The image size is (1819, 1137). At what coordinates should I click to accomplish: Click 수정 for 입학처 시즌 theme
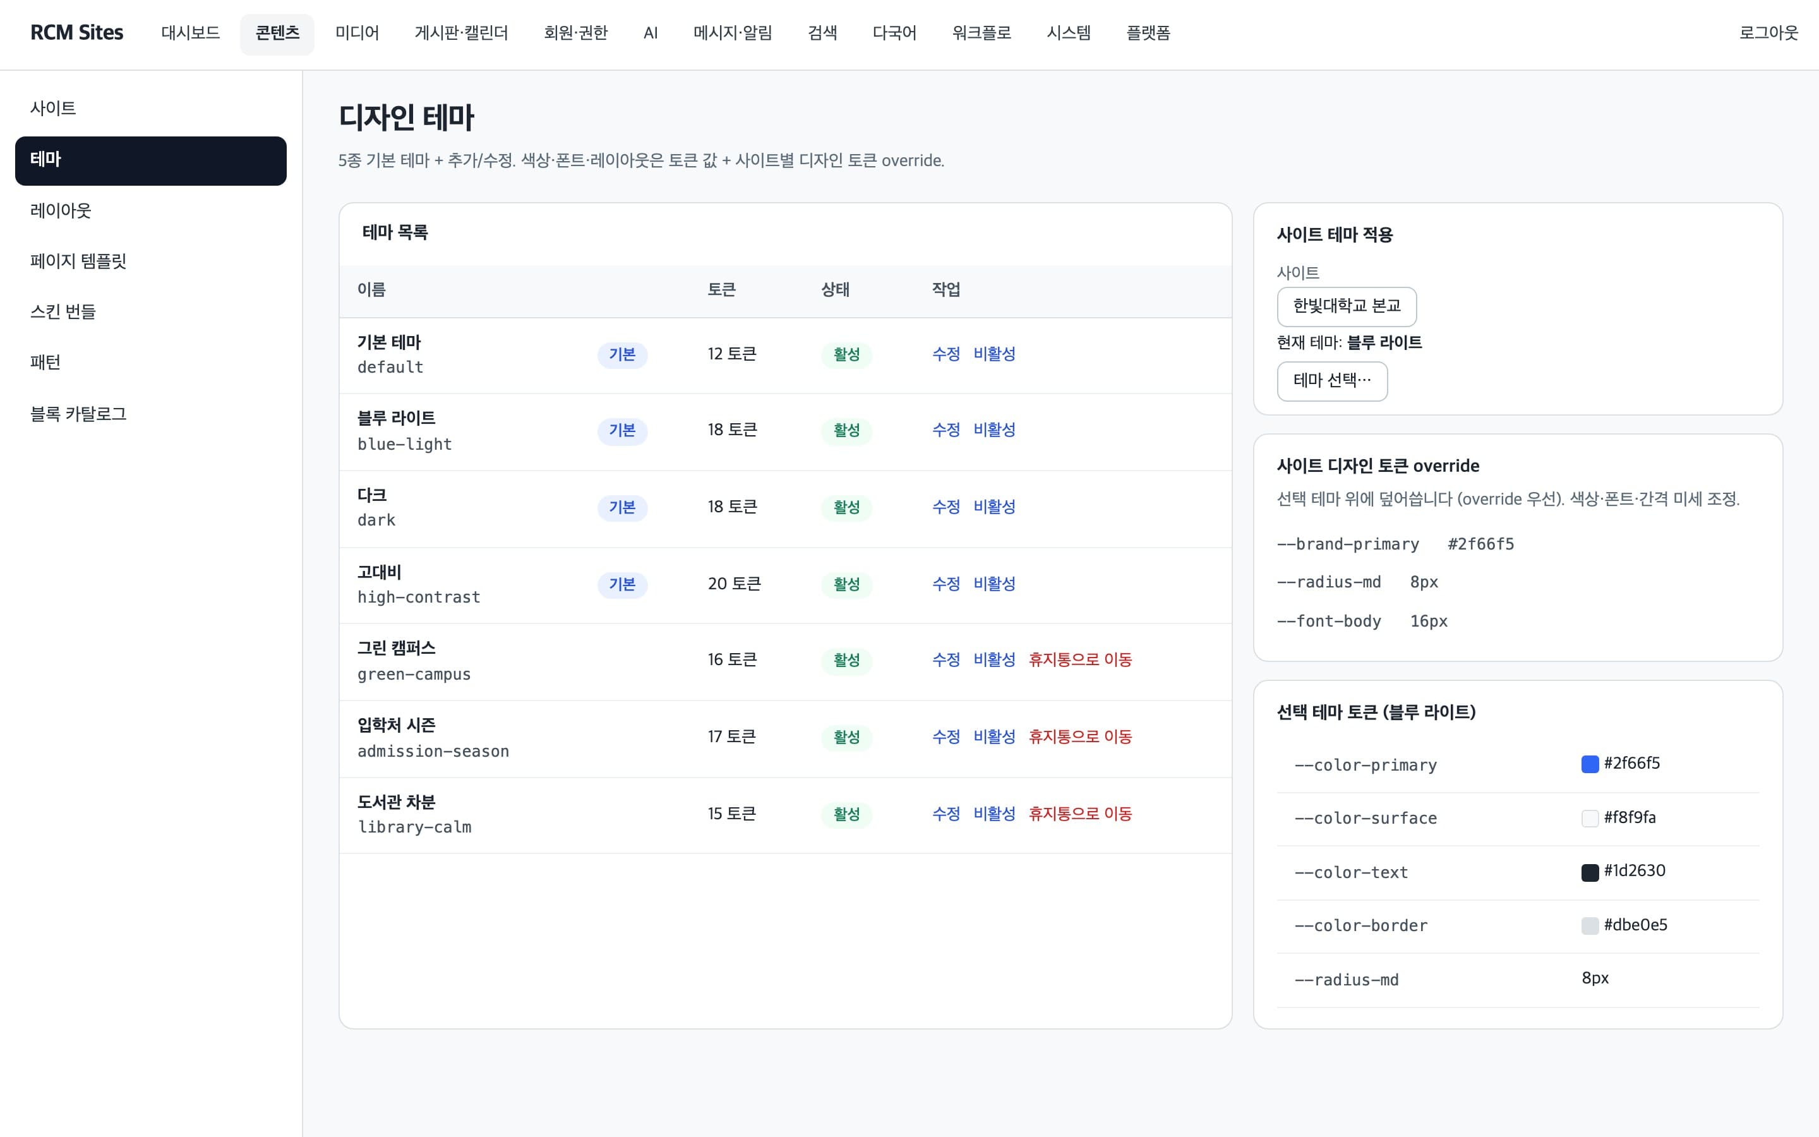[946, 737]
